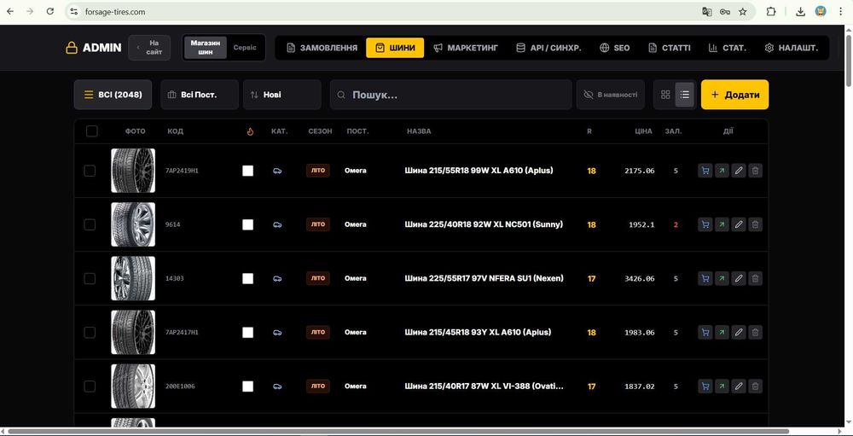853x436 pixels.
Task: Select row with code 14303
Action: [90, 278]
